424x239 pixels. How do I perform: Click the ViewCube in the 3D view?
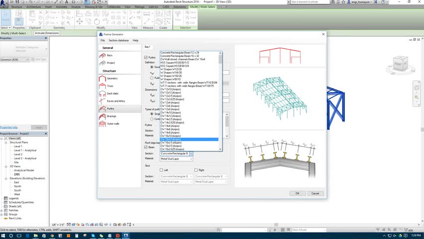click(x=400, y=64)
